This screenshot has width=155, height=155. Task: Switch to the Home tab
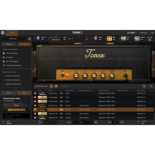(12, 33)
